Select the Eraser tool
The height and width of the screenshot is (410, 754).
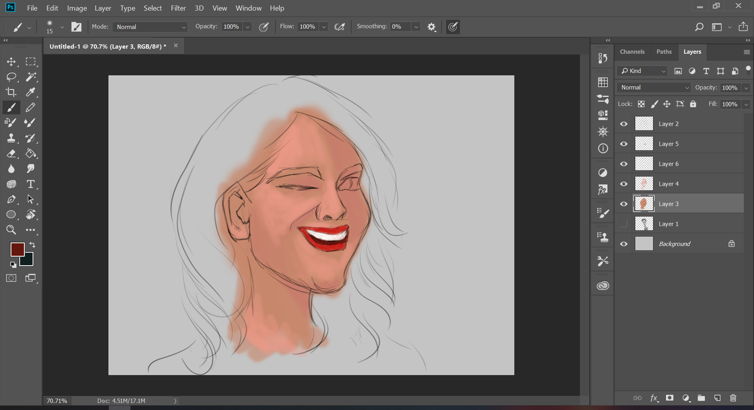(x=11, y=153)
